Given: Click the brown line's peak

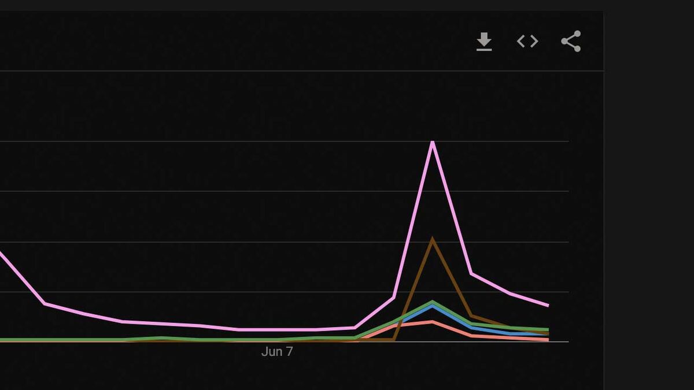Looking at the screenshot, I should tap(433, 239).
